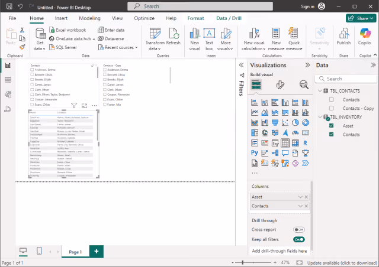
Task: Add a new page
Action: click(97, 251)
